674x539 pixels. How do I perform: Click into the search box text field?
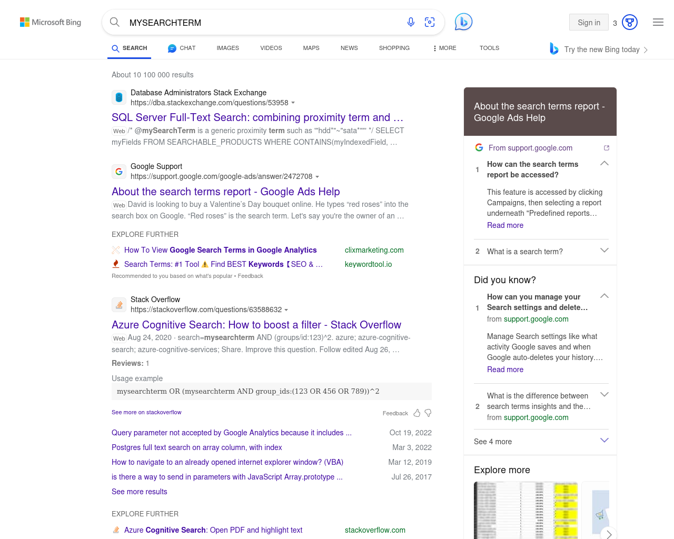click(x=263, y=23)
